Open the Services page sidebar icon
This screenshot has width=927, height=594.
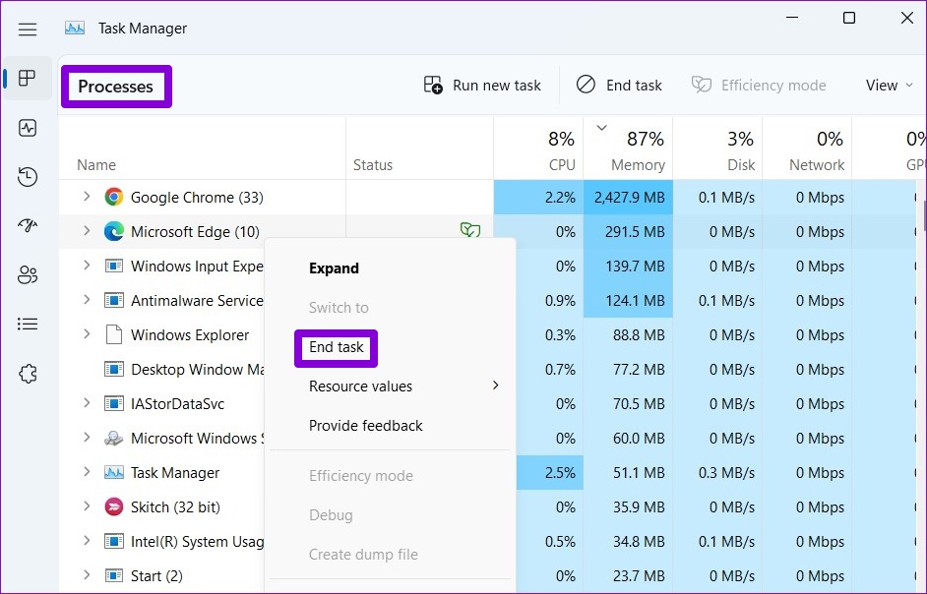tap(28, 374)
